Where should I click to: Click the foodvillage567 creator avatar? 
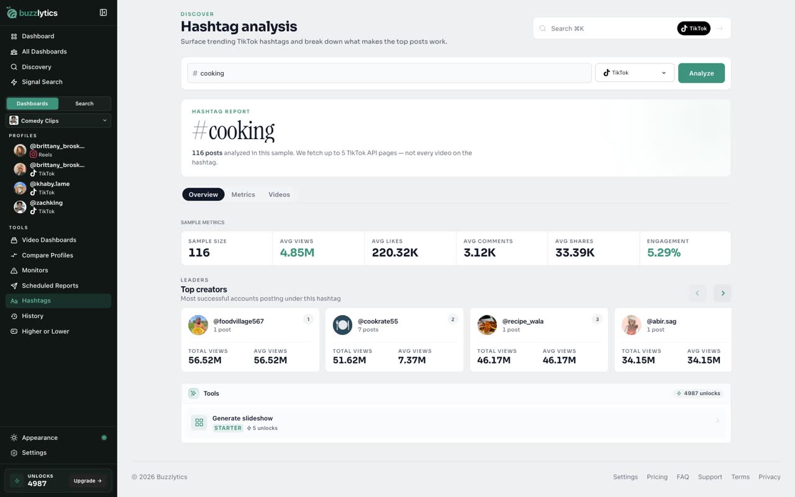pyautogui.click(x=198, y=325)
